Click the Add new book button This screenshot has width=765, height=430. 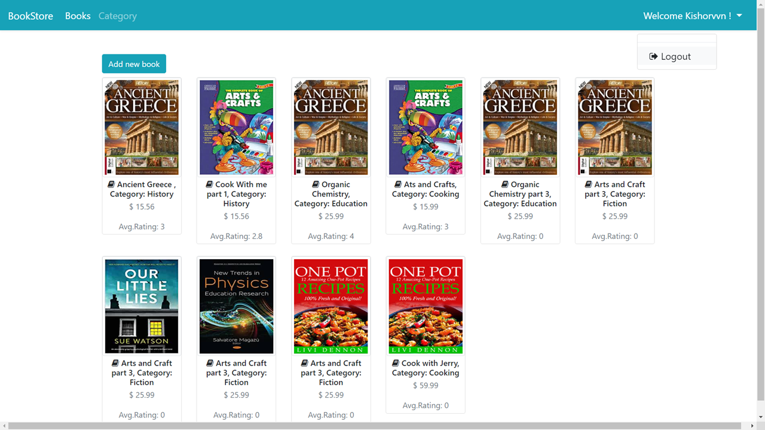pyautogui.click(x=134, y=64)
